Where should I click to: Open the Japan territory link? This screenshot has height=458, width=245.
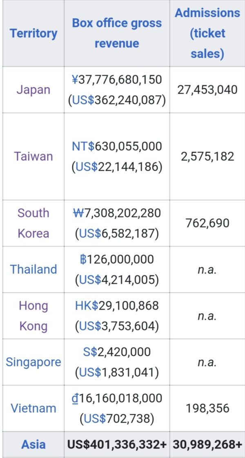(x=33, y=90)
